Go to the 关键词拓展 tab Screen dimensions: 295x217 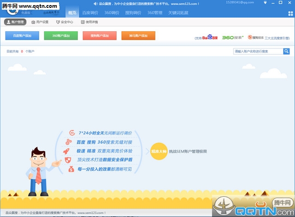click(x=178, y=12)
